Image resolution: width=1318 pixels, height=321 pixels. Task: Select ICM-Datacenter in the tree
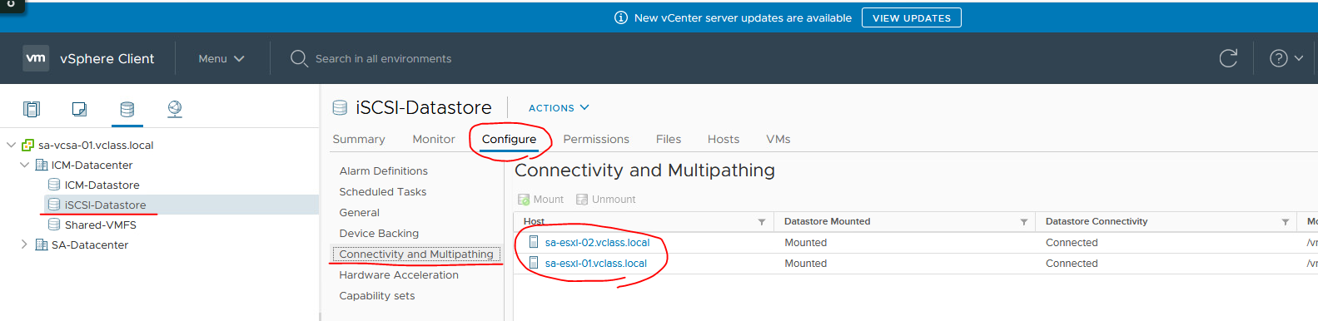pos(92,165)
